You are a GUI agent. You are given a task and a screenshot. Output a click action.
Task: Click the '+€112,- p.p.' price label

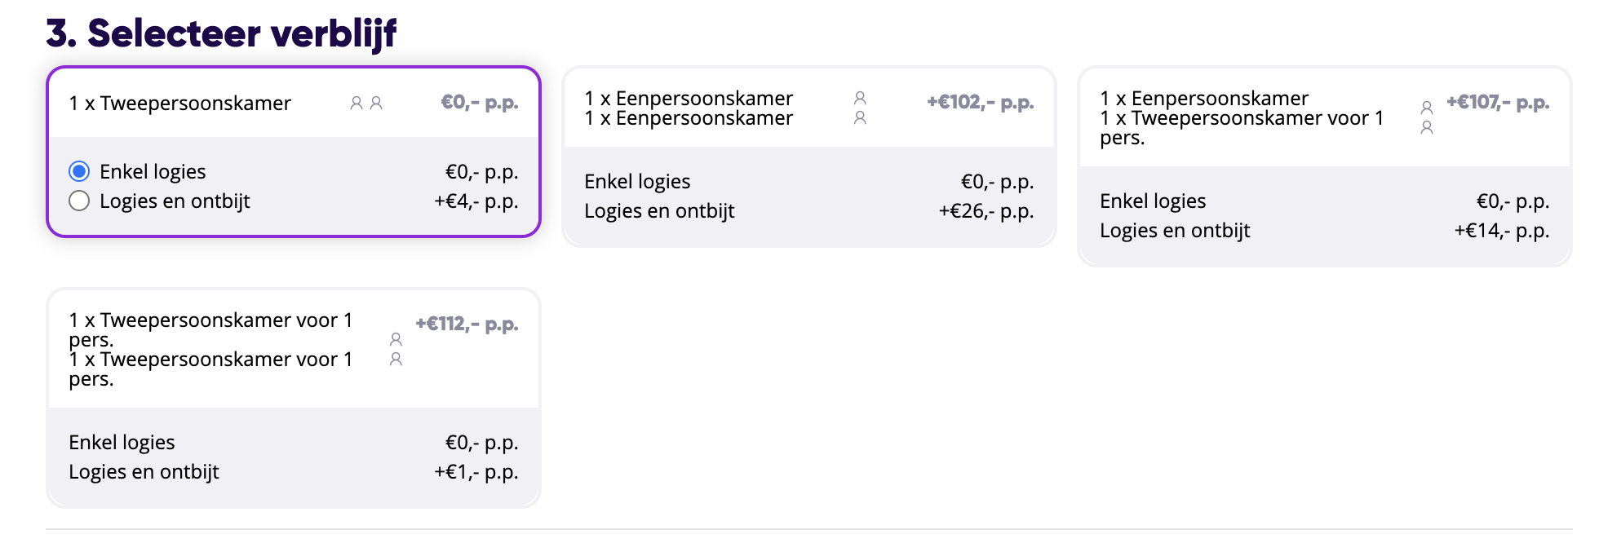[467, 324]
